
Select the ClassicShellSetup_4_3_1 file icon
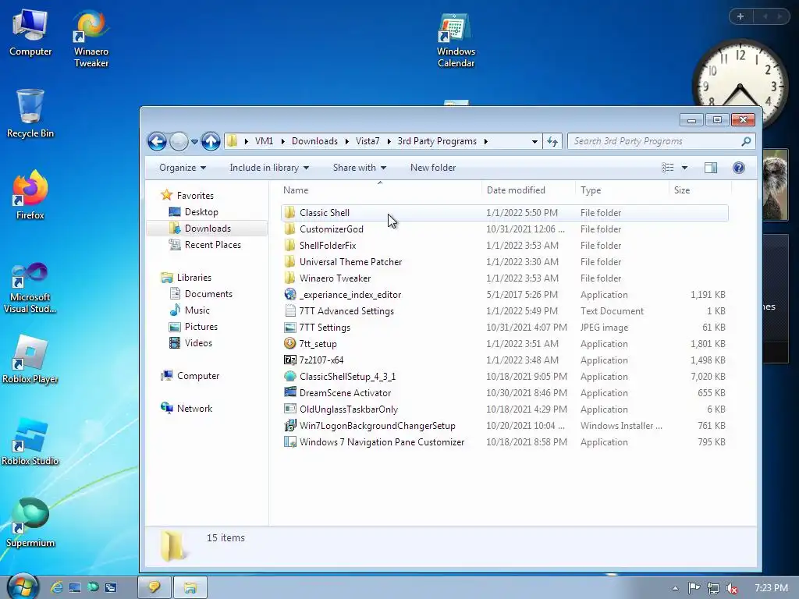pyautogui.click(x=290, y=377)
